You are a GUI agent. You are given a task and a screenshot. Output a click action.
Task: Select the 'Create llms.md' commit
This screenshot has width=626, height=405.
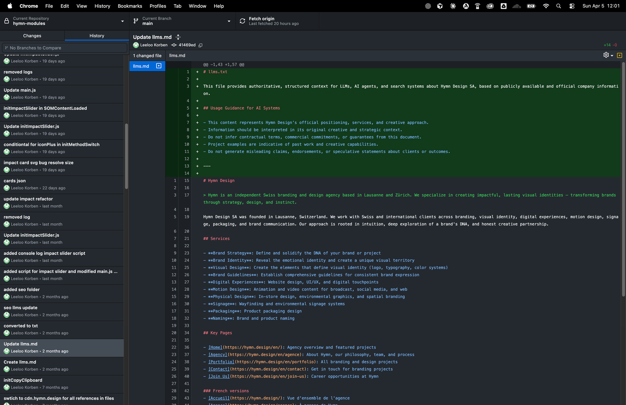(62, 365)
